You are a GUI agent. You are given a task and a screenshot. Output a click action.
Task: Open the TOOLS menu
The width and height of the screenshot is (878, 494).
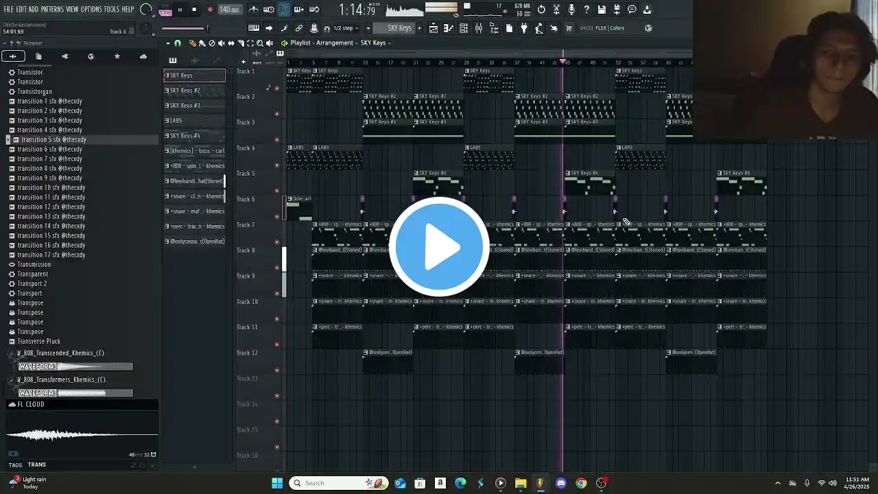click(111, 10)
